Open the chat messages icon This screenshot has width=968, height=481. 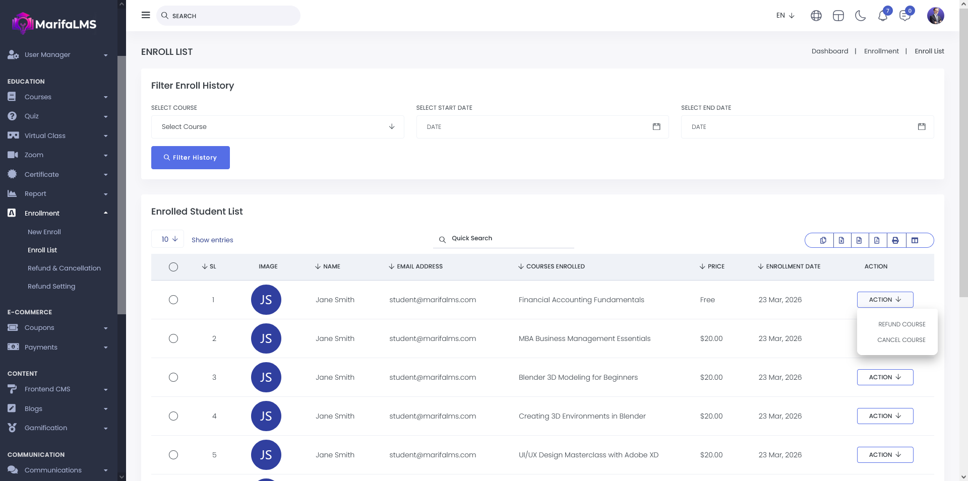[904, 16]
